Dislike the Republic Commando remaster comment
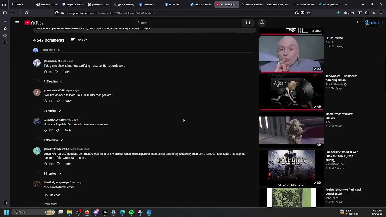Image resolution: width=386 pixels, height=217 pixels. (x=58, y=131)
